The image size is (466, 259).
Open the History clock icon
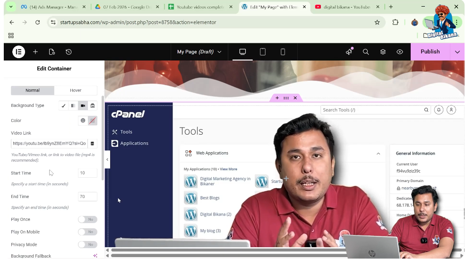[x=69, y=52]
